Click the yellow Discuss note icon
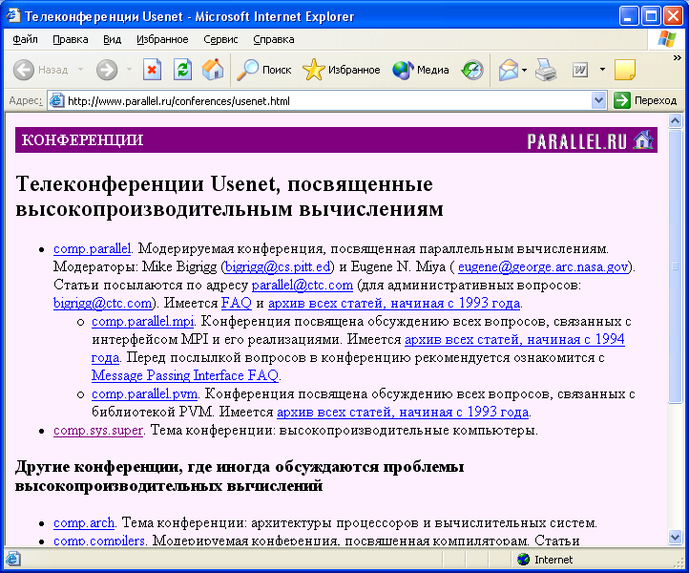 [625, 70]
